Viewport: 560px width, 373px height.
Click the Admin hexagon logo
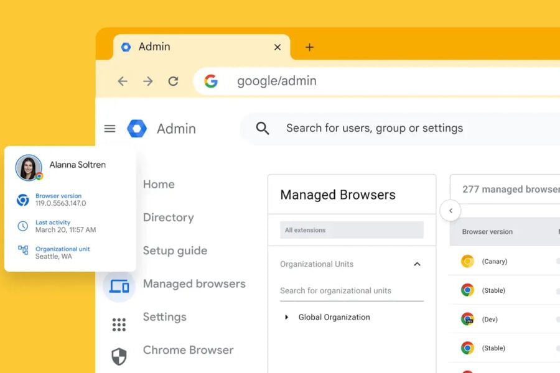[x=137, y=129]
